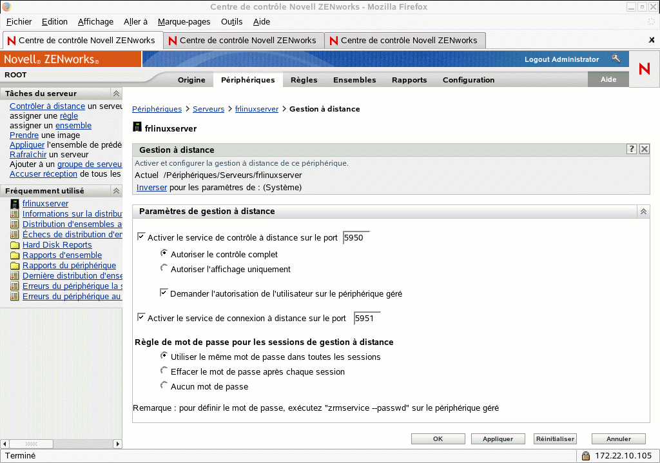Click report icon beside Informations sur la distribution
Viewport: 660px width, 463px height.
[15, 214]
